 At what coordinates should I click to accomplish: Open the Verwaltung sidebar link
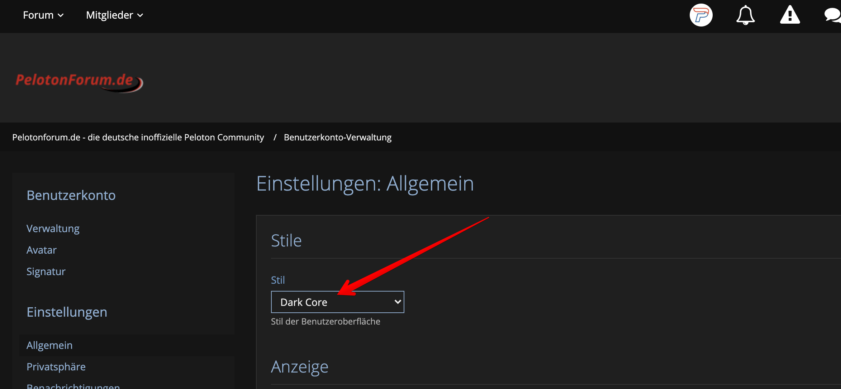click(53, 229)
